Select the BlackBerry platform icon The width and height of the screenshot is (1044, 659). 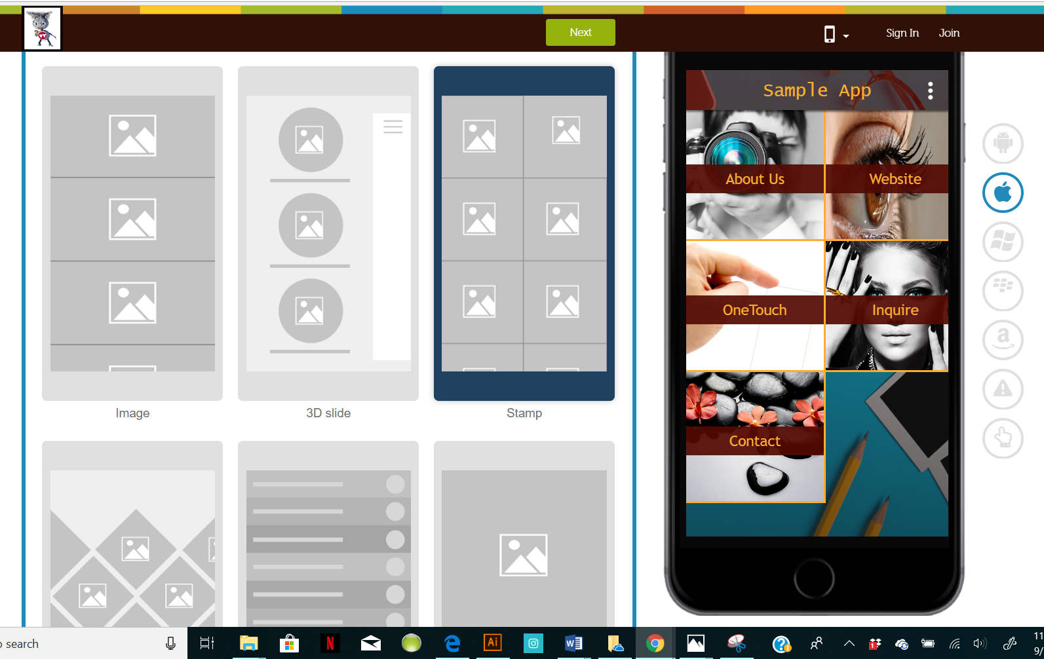1002,290
